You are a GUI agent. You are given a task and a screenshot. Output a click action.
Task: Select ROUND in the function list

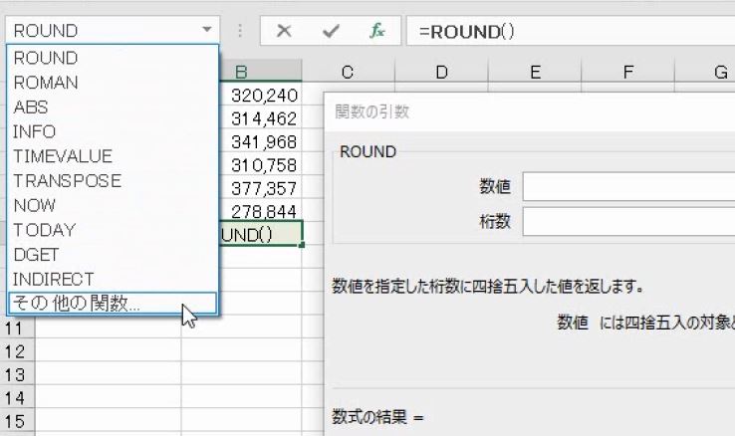113,58
